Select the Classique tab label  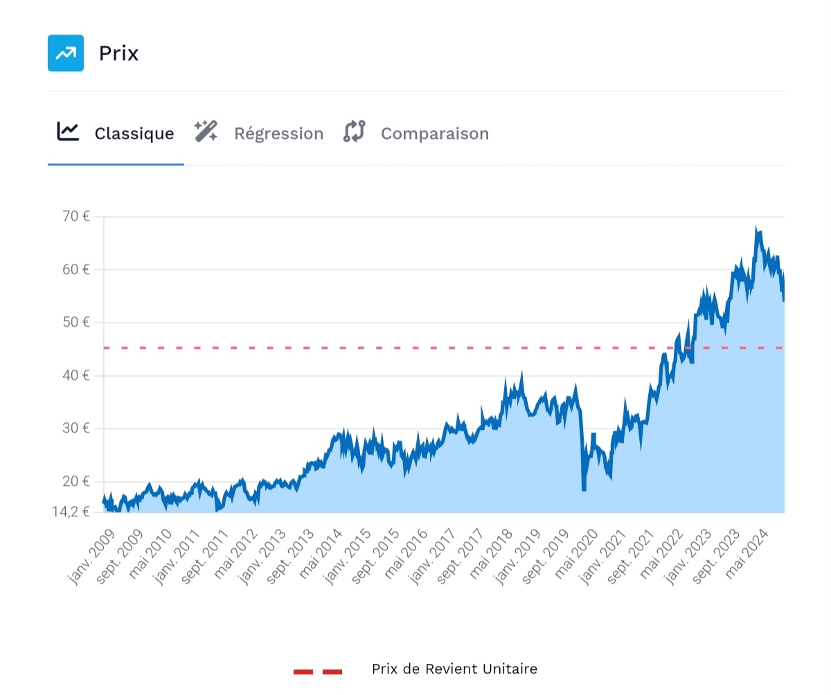point(134,134)
